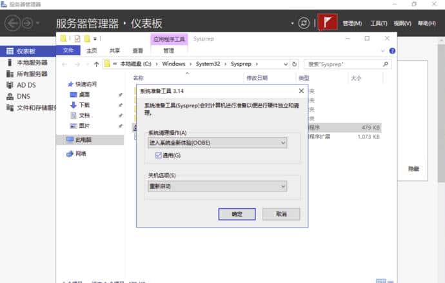The image size is (445, 283).
Task: Click System32 in the address breadcrumb
Action: point(208,64)
